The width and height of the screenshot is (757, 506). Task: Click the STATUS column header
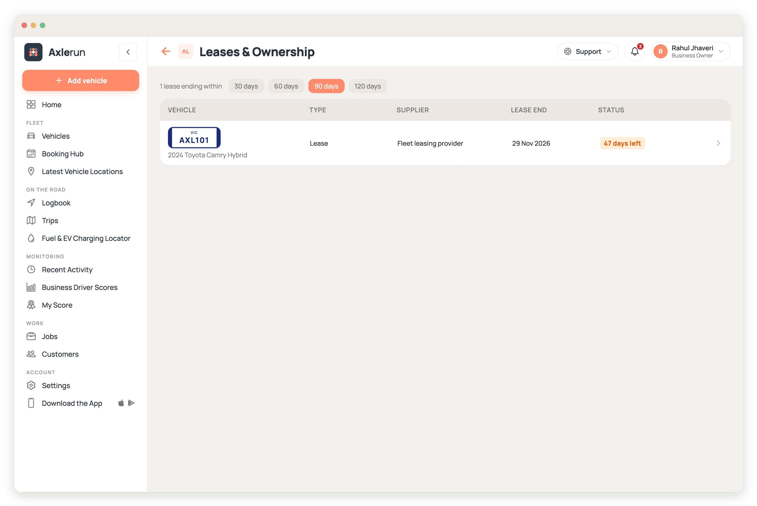click(x=611, y=110)
